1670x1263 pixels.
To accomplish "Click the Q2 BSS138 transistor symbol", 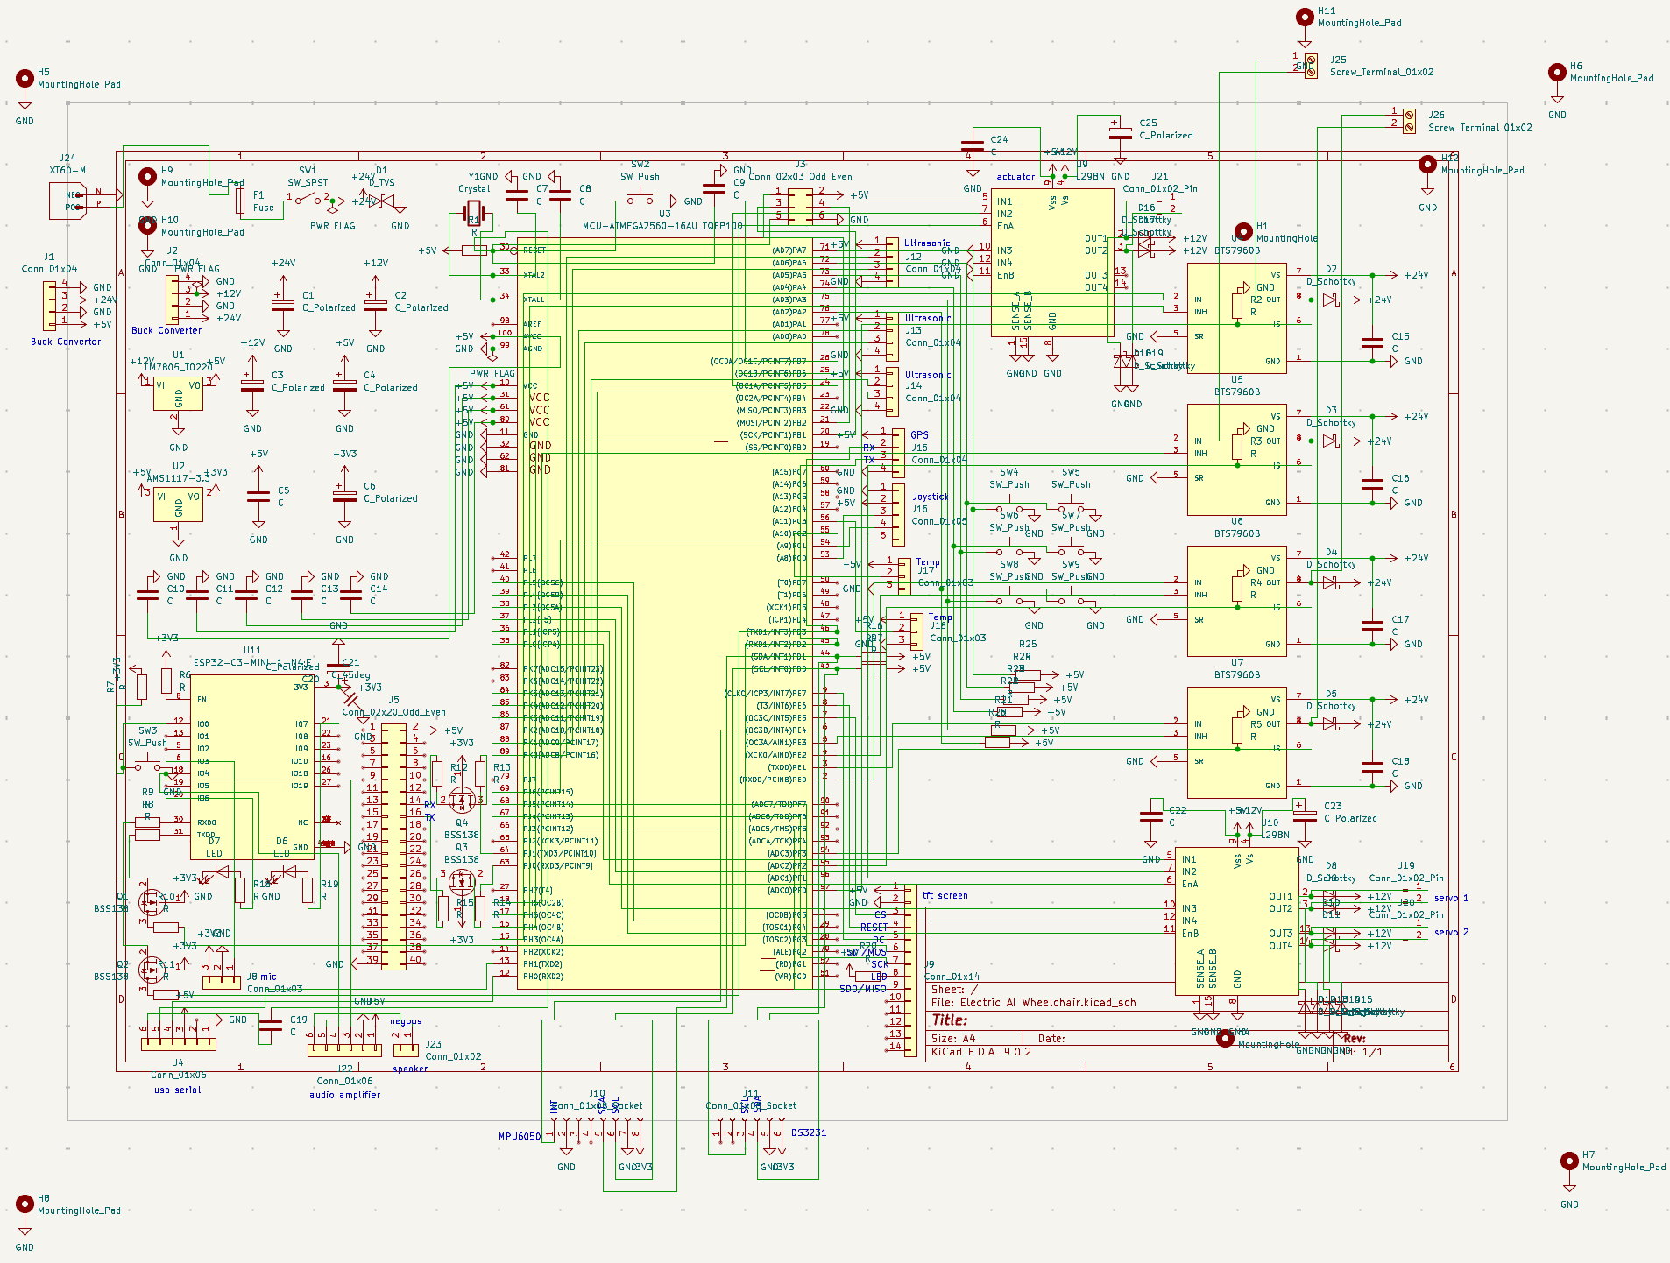I will [x=151, y=968].
